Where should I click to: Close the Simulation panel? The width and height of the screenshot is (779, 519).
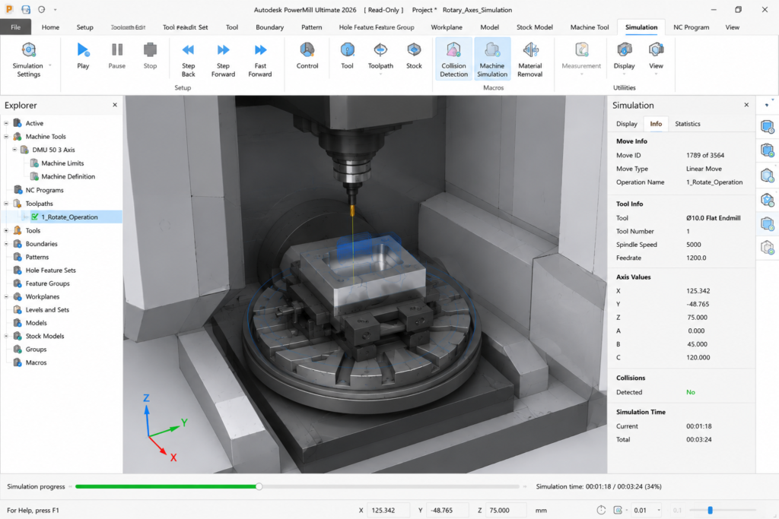[x=746, y=105]
